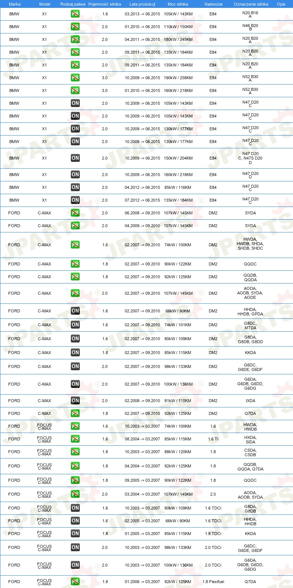
Task: Click the power value 88kW / 120KM
Action: tap(178, 452)
